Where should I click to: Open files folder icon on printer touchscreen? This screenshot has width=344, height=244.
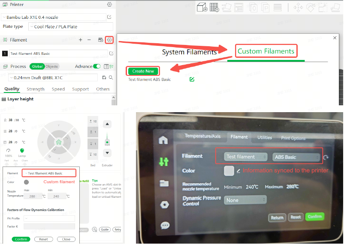[164, 183]
